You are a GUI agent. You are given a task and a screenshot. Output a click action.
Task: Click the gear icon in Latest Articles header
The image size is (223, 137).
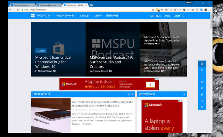tap(129, 94)
